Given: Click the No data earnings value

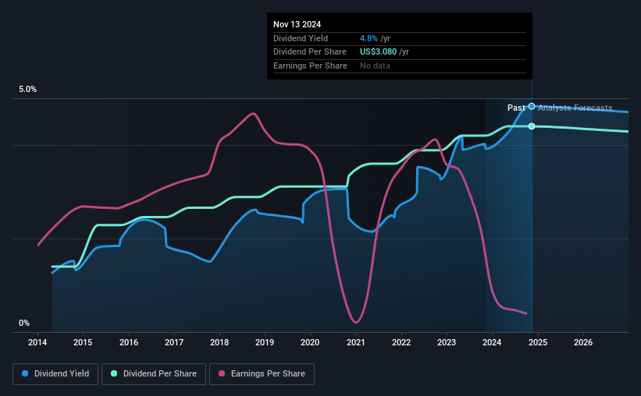Looking at the screenshot, I should pyautogui.click(x=375, y=65).
